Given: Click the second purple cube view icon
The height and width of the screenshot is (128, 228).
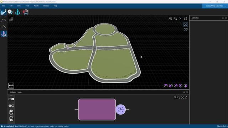Looking at the screenshot, I should click(171, 86).
